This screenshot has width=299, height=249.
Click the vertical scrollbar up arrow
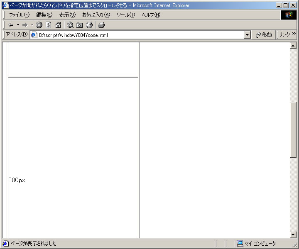[293, 46]
